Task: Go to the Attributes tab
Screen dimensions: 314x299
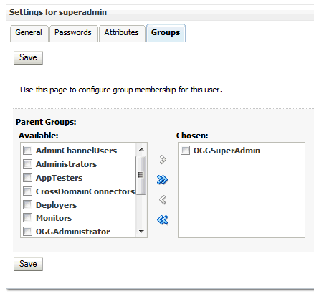Action: [122, 32]
